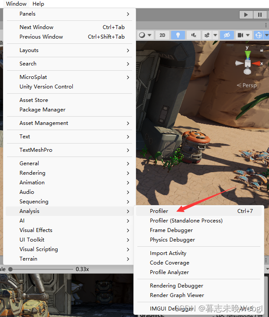Toggle the Persp projection label

247,85
